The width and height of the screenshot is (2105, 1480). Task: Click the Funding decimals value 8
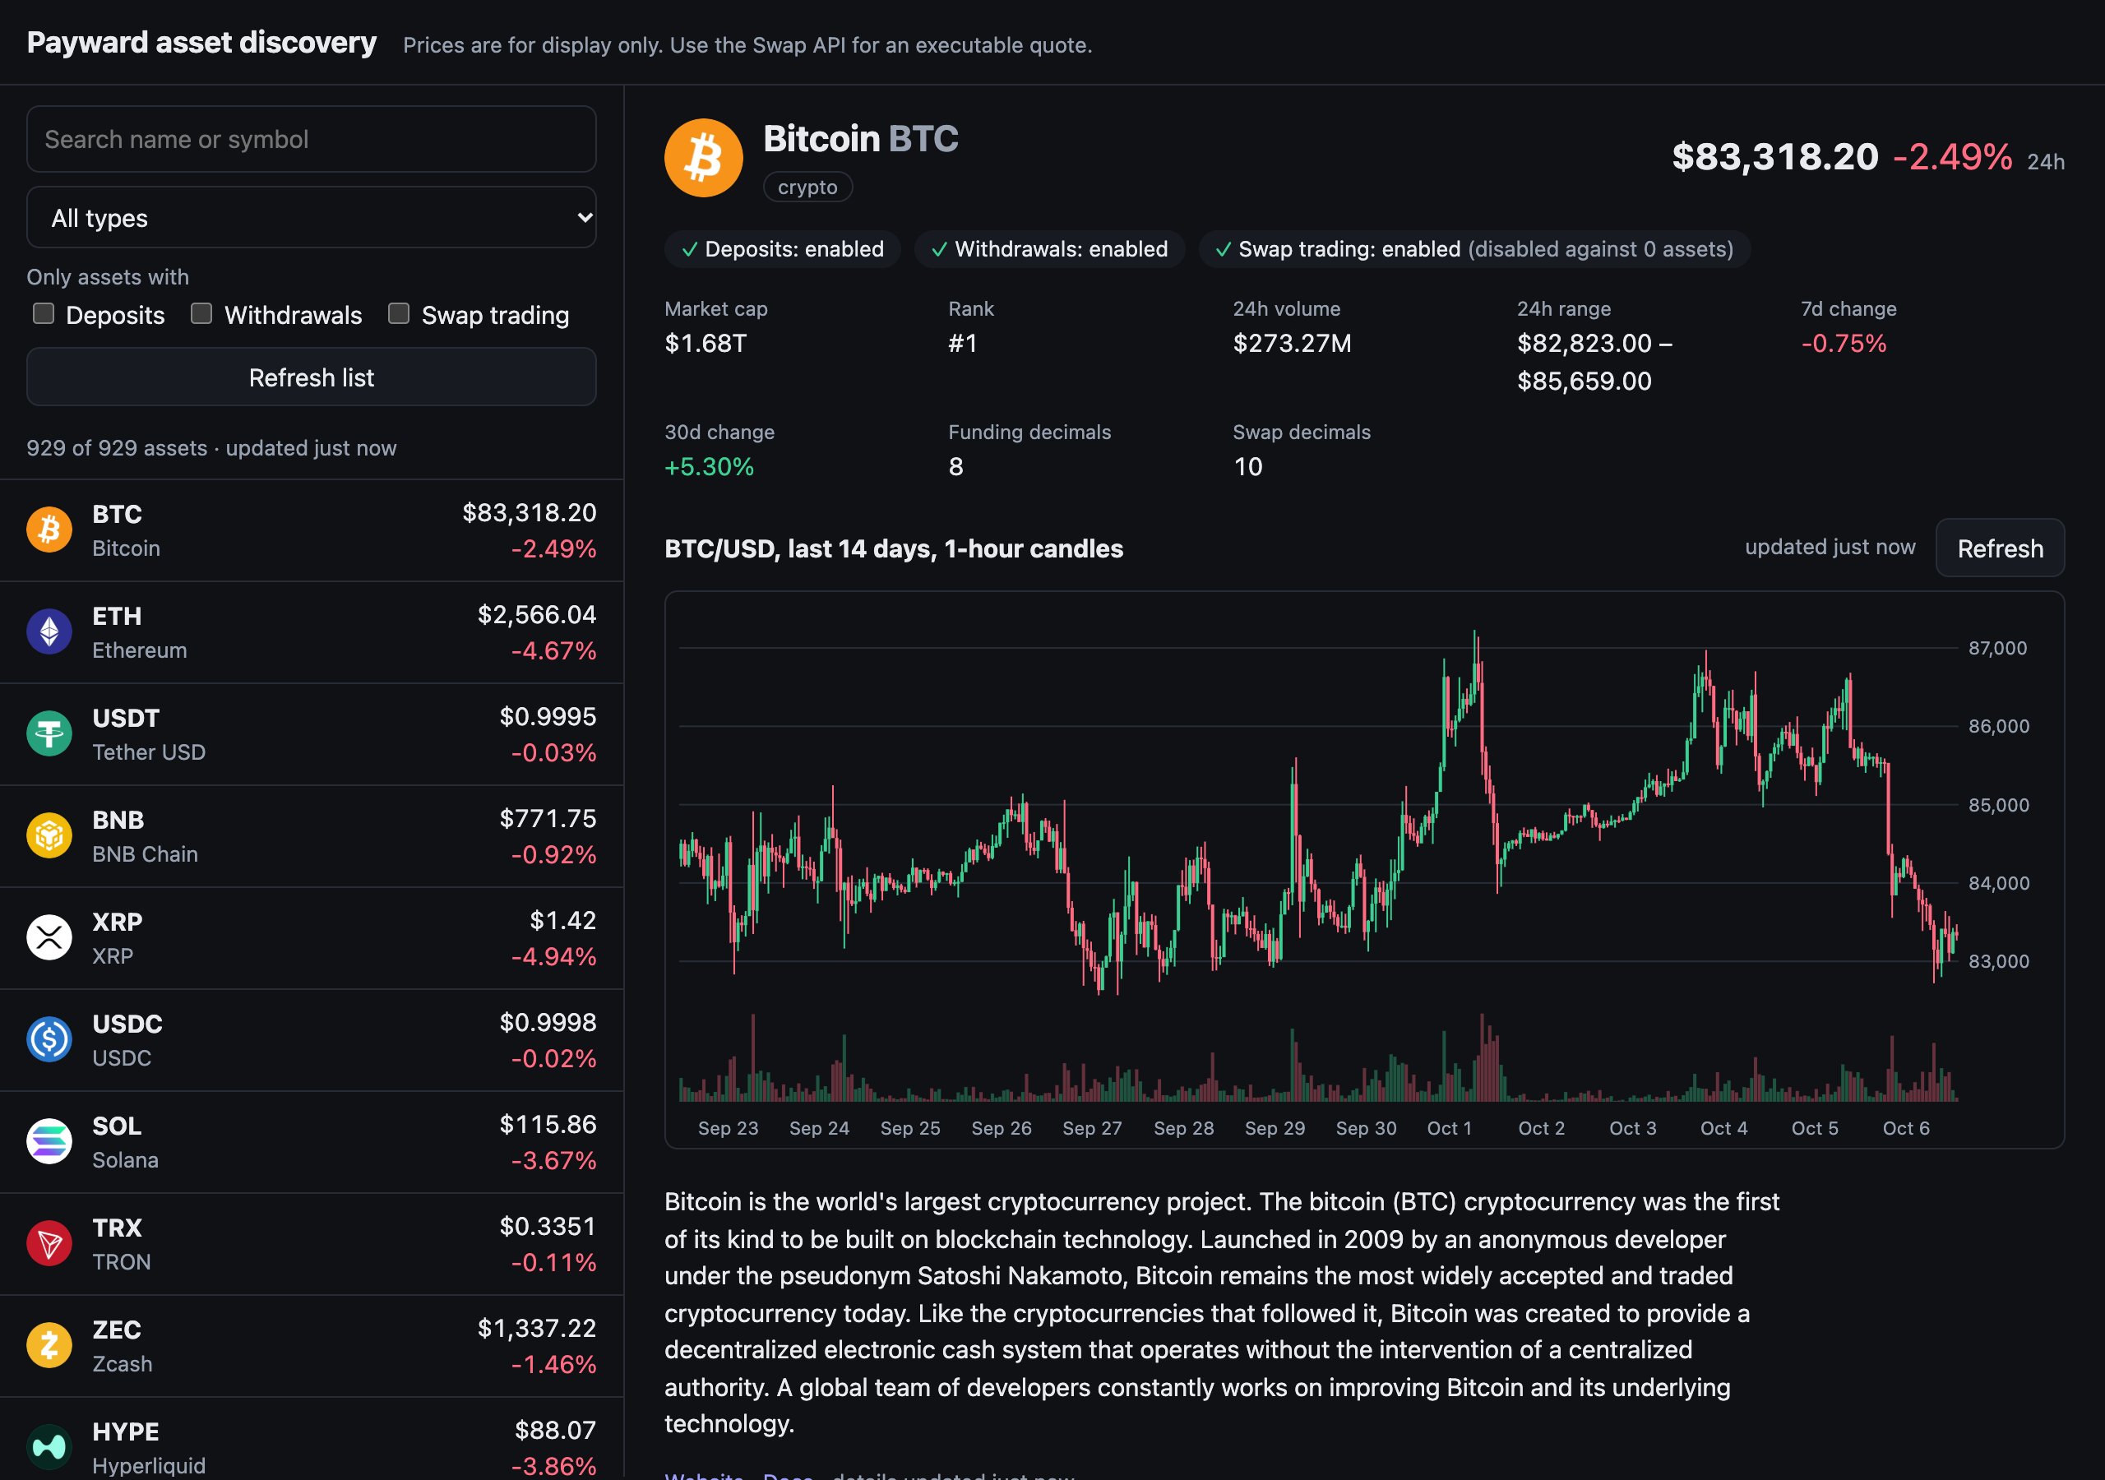[955, 467]
